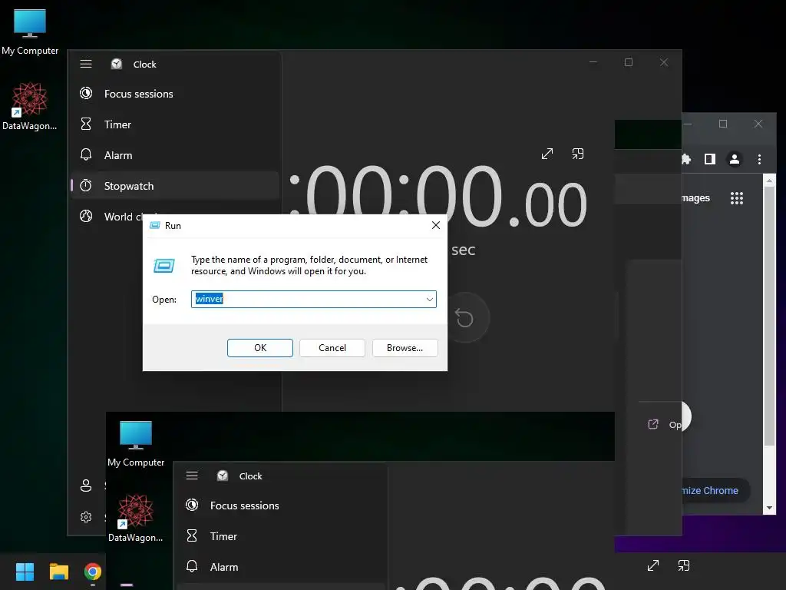Click the account sign-in icon in Clock sidebar

pyautogui.click(x=86, y=486)
